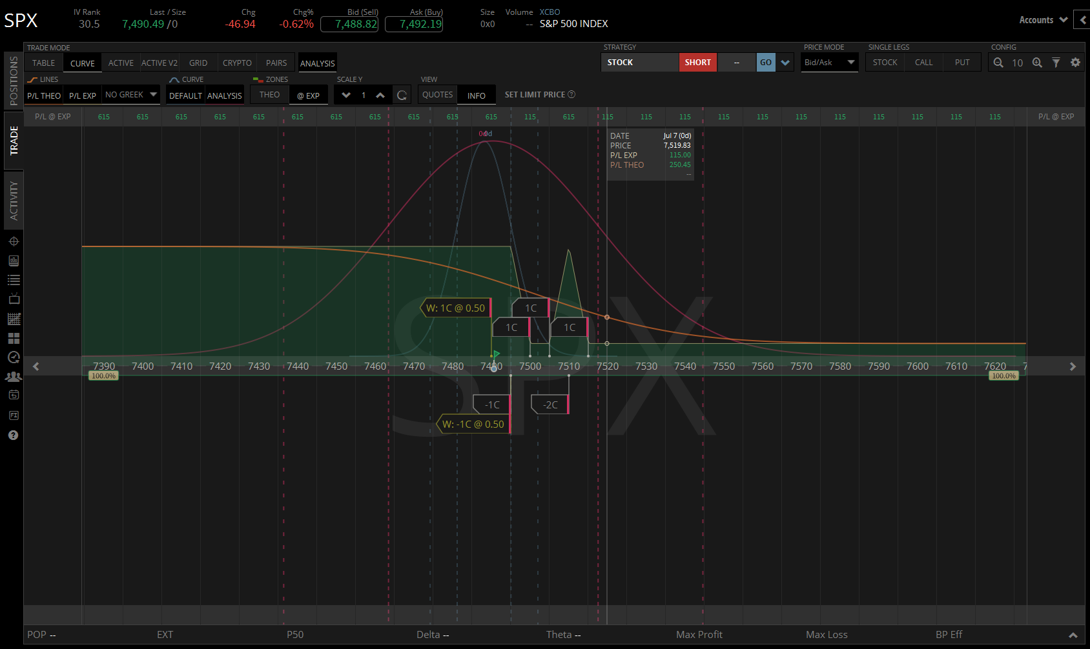Switch to the CRYPTO trade mode tab

pos(237,63)
